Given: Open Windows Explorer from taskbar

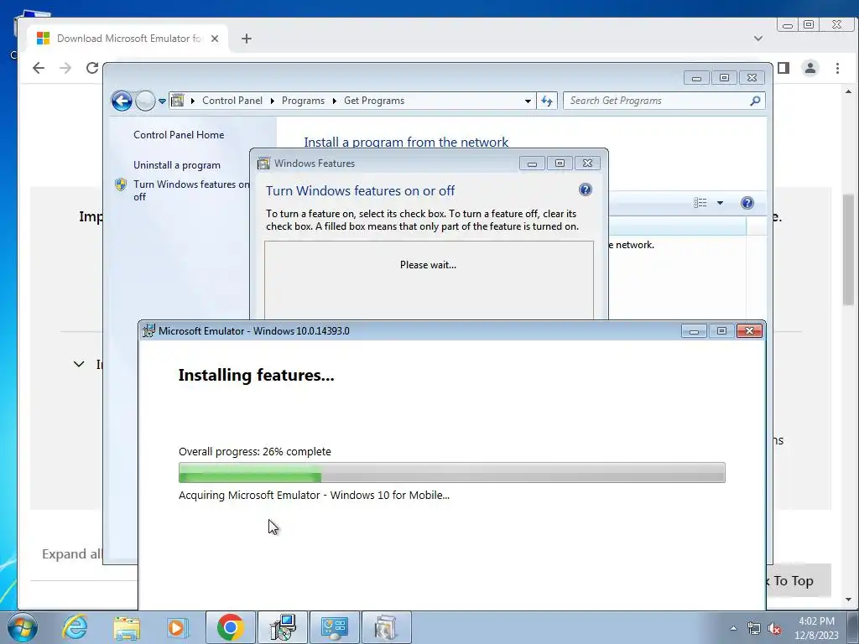Looking at the screenshot, I should coord(127,627).
